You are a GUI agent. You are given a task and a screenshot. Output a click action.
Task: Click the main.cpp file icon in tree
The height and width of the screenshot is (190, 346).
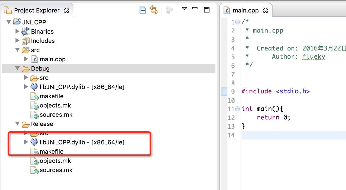(x=34, y=59)
